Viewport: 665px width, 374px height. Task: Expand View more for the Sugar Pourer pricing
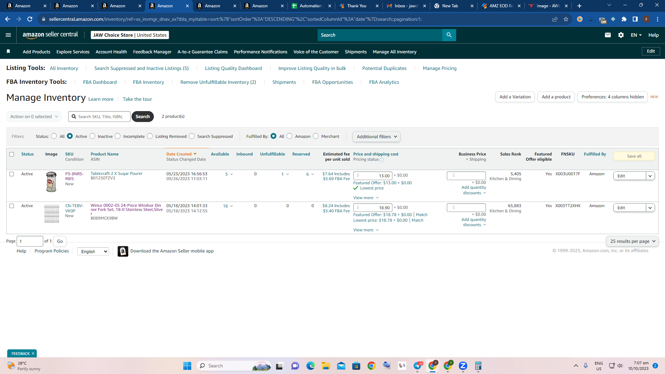pyautogui.click(x=366, y=198)
